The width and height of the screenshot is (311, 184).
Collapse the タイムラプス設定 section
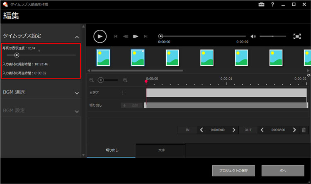pyautogui.click(x=77, y=36)
